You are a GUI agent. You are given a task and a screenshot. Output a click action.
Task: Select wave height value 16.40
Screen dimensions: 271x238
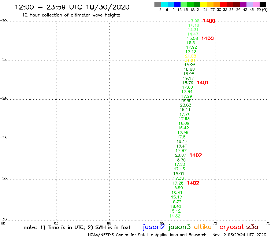tap(176, 207)
